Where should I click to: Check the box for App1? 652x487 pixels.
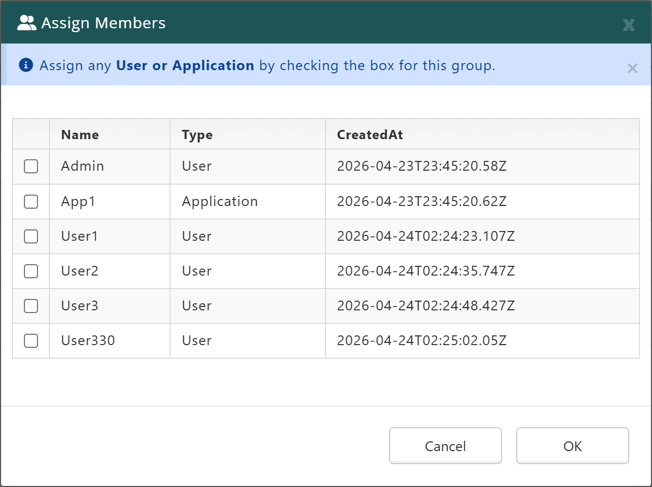pos(31,202)
